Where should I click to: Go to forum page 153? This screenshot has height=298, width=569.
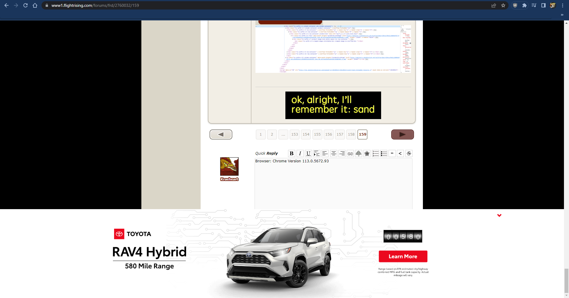tap(295, 134)
